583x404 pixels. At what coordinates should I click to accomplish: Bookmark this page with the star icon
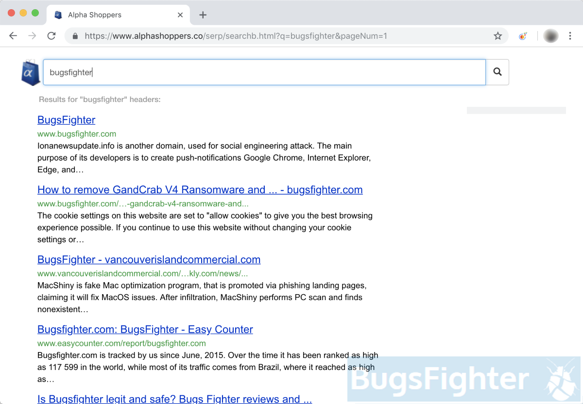pyautogui.click(x=497, y=36)
